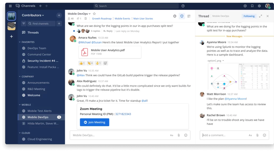Click the top Search field
Viewport: 274px width, 152px height.
(136, 6)
